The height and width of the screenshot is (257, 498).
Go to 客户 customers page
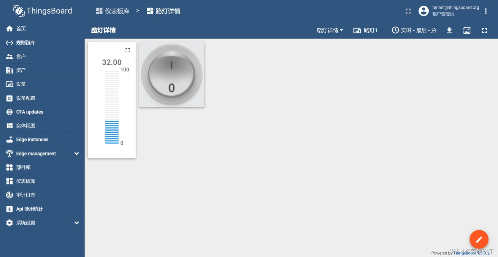coord(42,56)
